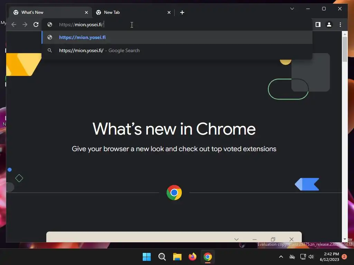Screen dimensions: 354x265
Task: Open the volume tray icon
Action: coord(311,257)
